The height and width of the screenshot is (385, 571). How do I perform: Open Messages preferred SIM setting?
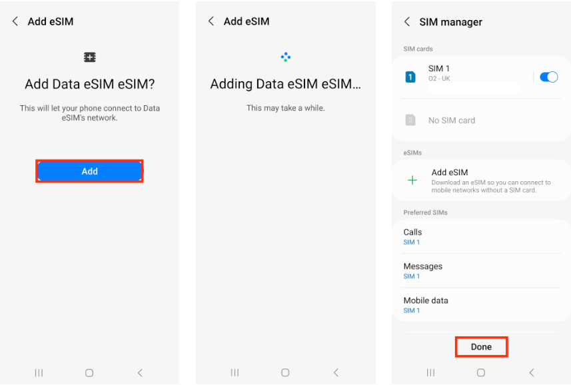click(x=480, y=270)
